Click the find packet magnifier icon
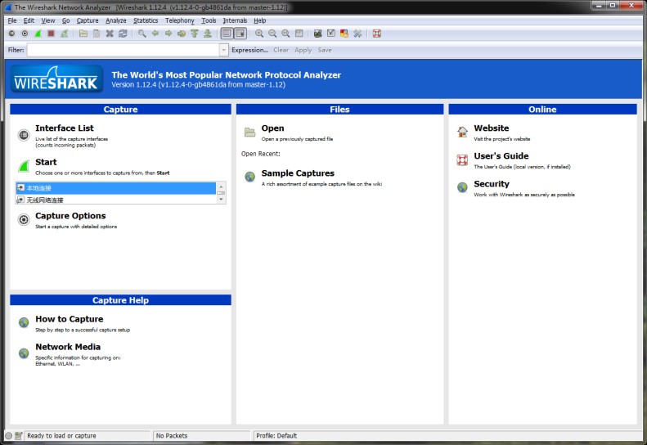 (142, 34)
